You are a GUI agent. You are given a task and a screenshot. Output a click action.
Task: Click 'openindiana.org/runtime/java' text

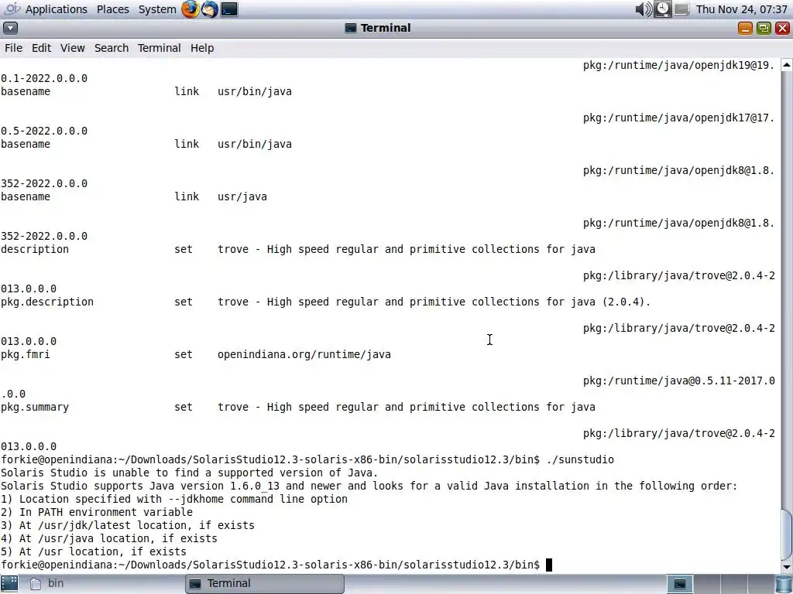pos(304,354)
